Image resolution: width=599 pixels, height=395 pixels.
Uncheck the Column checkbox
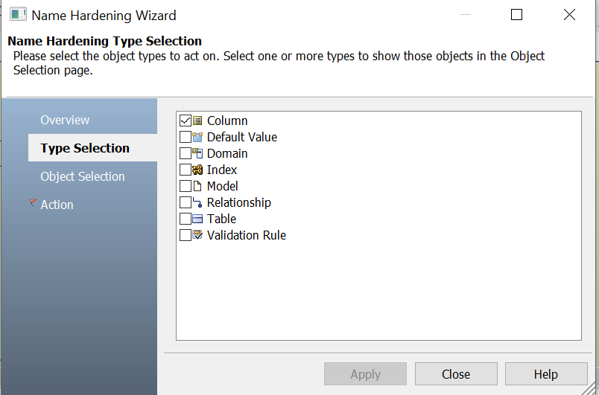(x=186, y=121)
